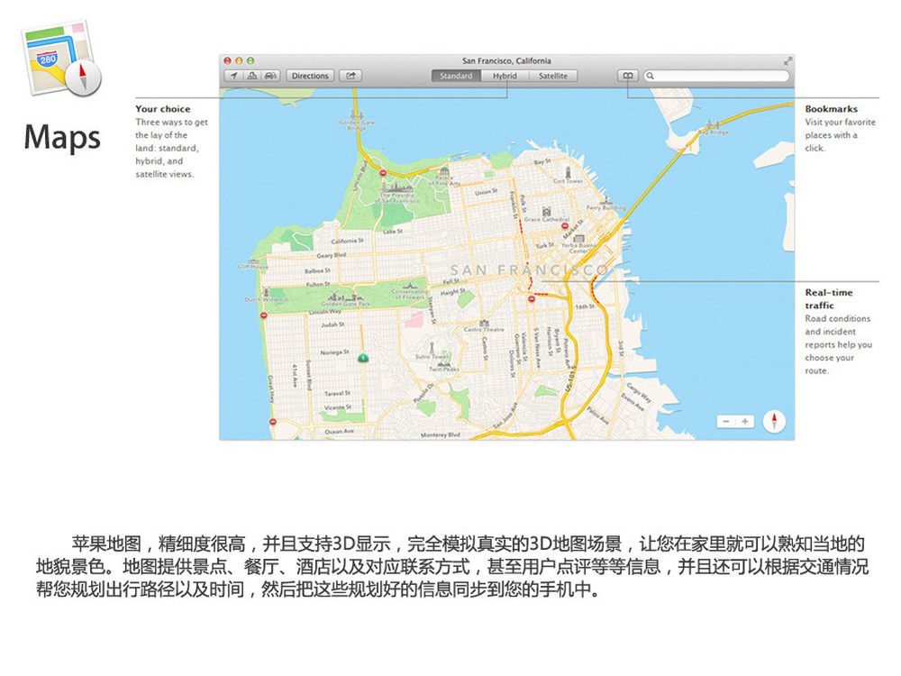Click the Cliff House landmark icon
Image resolution: width=901 pixels, height=676 pixels.
[253, 261]
